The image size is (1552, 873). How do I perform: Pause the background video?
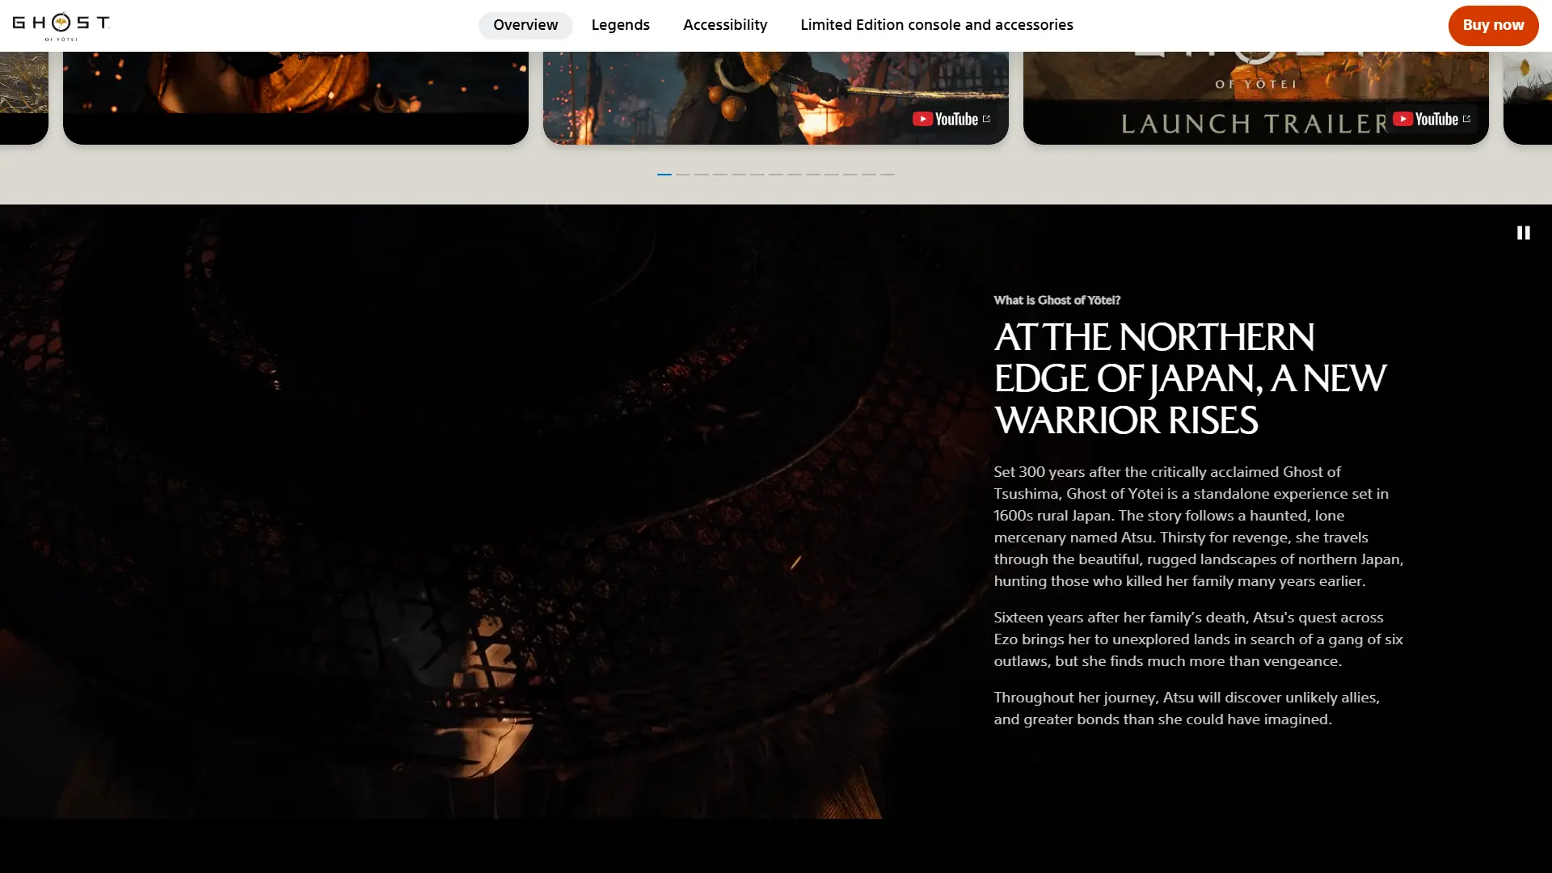[x=1523, y=233]
